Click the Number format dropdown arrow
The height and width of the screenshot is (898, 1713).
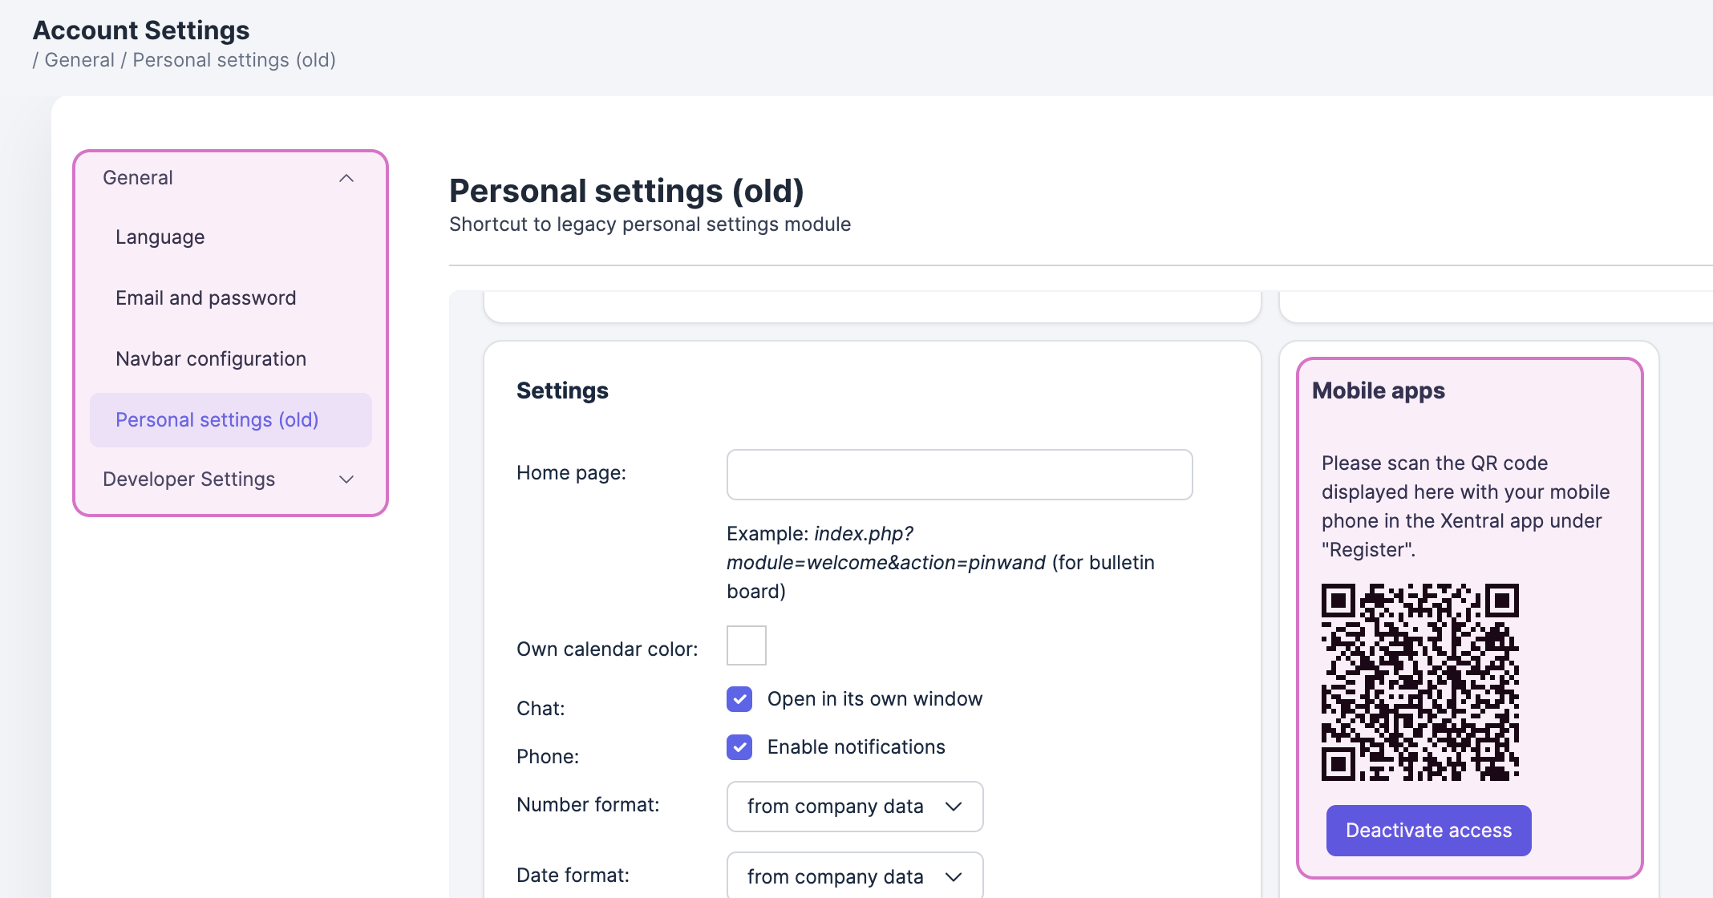[x=954, y=807]
